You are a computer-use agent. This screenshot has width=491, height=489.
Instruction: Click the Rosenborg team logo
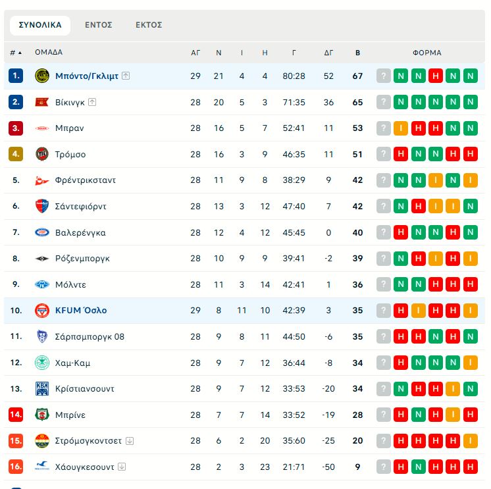(x=42, y=259)
